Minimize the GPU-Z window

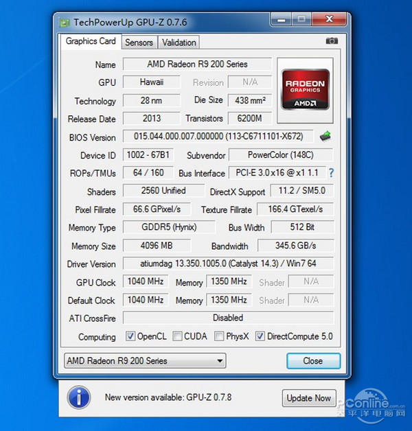click(x=282, y=19)
